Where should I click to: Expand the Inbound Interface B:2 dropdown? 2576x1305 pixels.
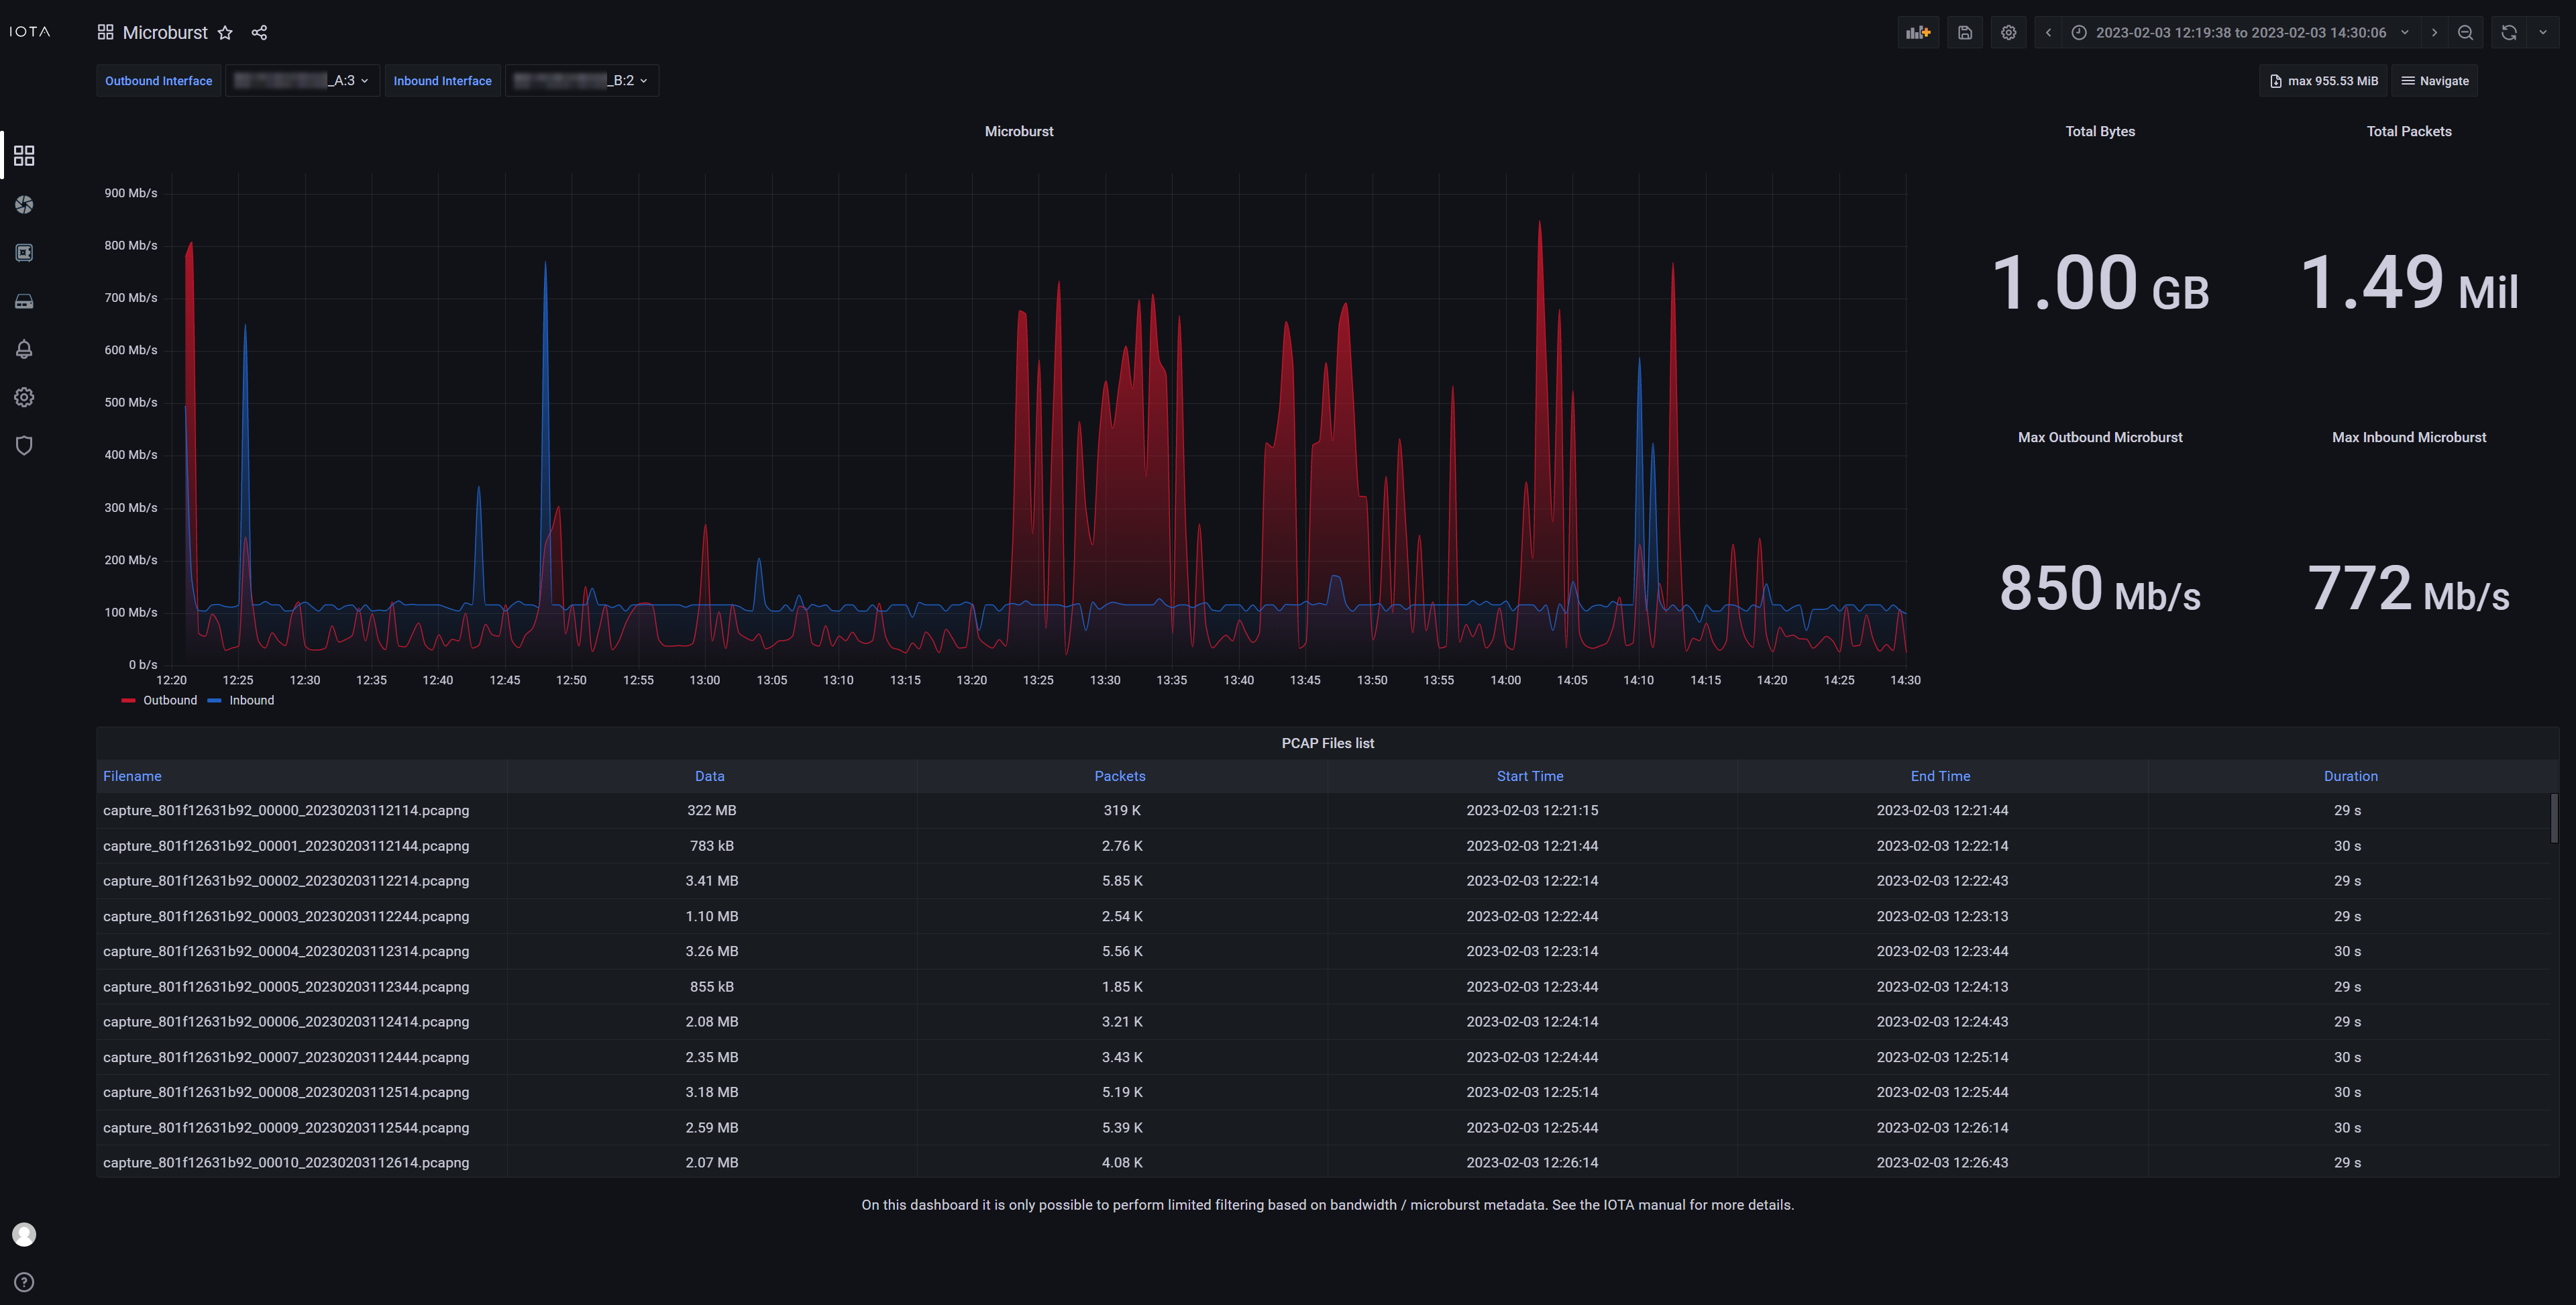point(582,81)
